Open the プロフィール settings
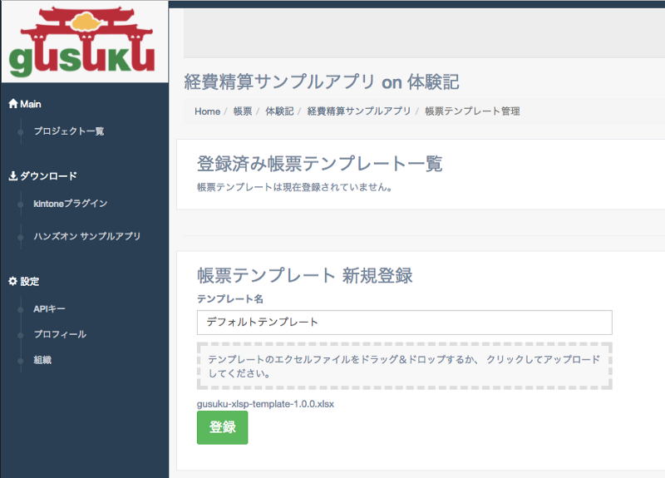This screenshot has height=478, width=665. [60, 334]
